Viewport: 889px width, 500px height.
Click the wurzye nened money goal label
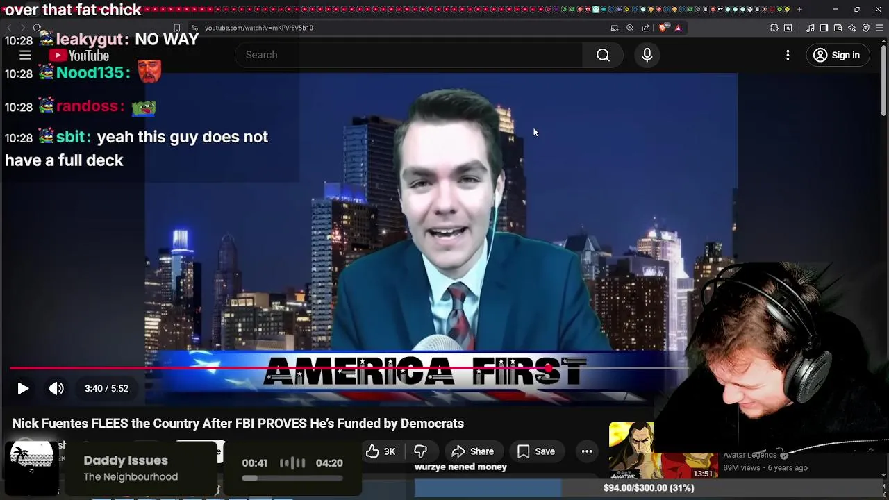460,467
